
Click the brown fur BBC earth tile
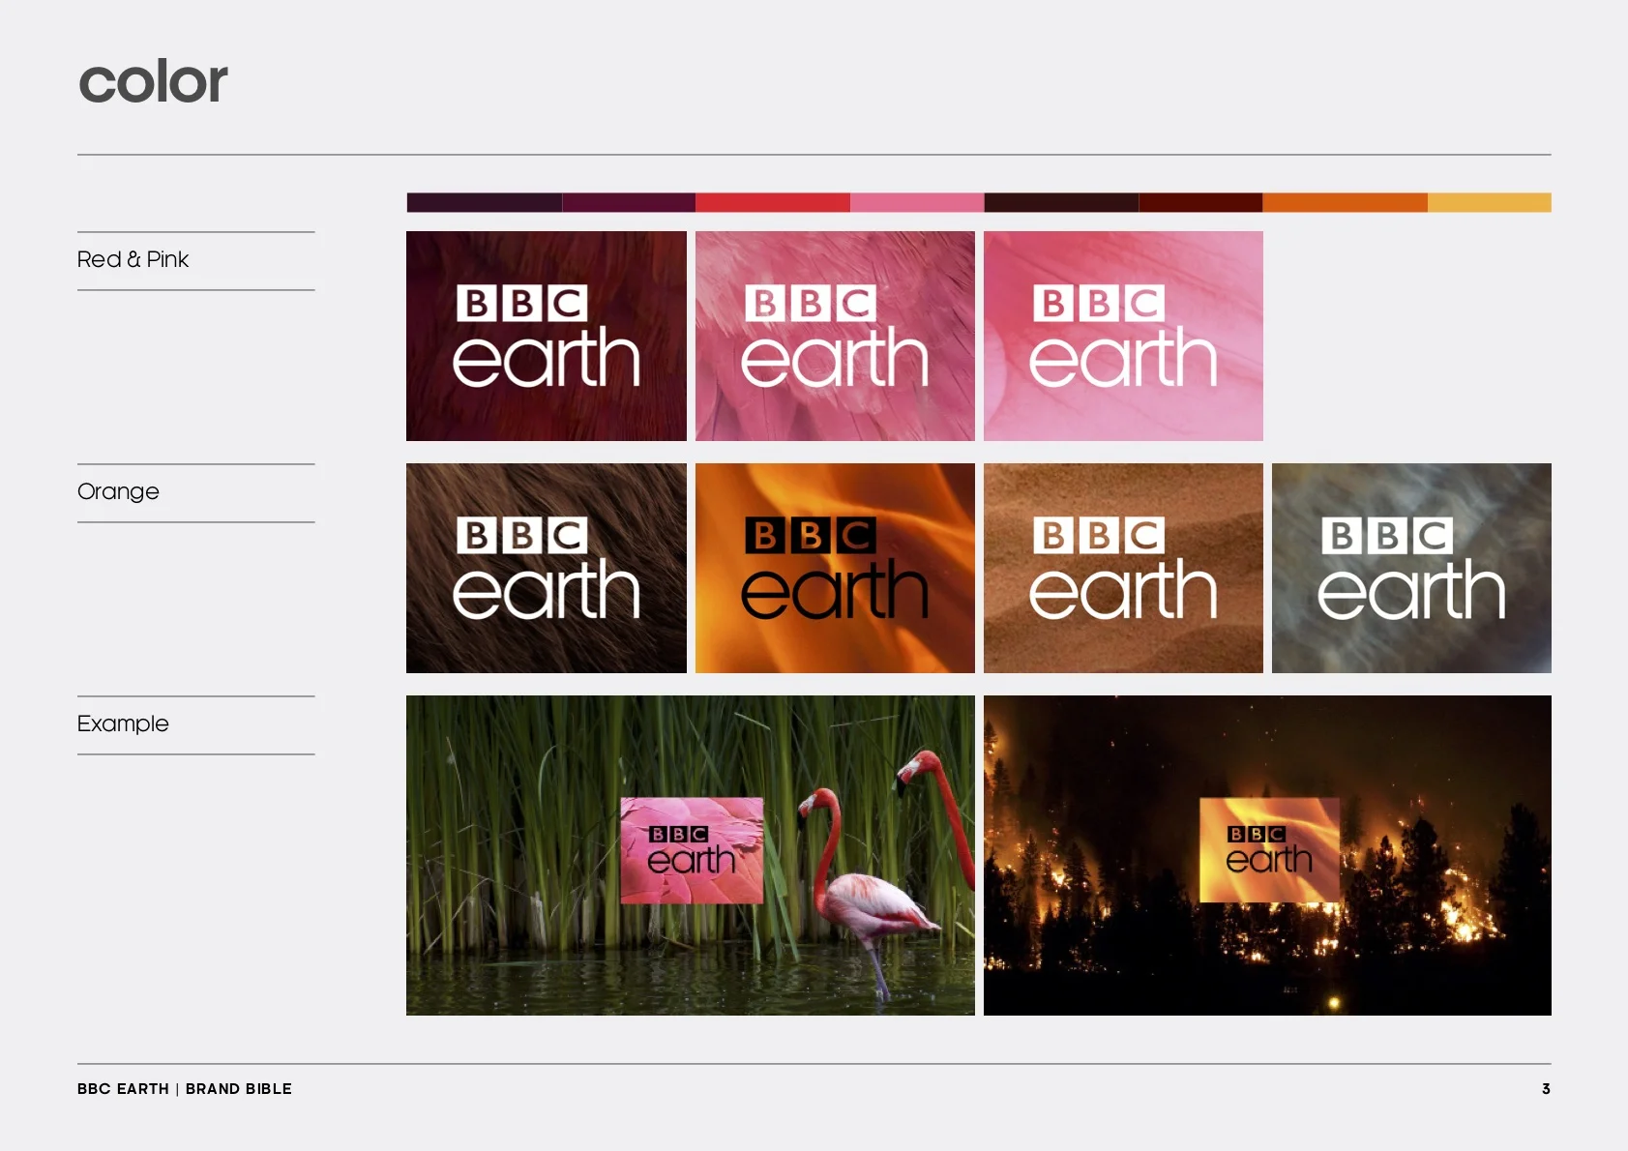click(545, 568)
